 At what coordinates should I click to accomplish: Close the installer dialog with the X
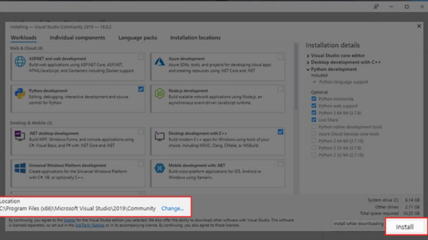pos(419,26)
